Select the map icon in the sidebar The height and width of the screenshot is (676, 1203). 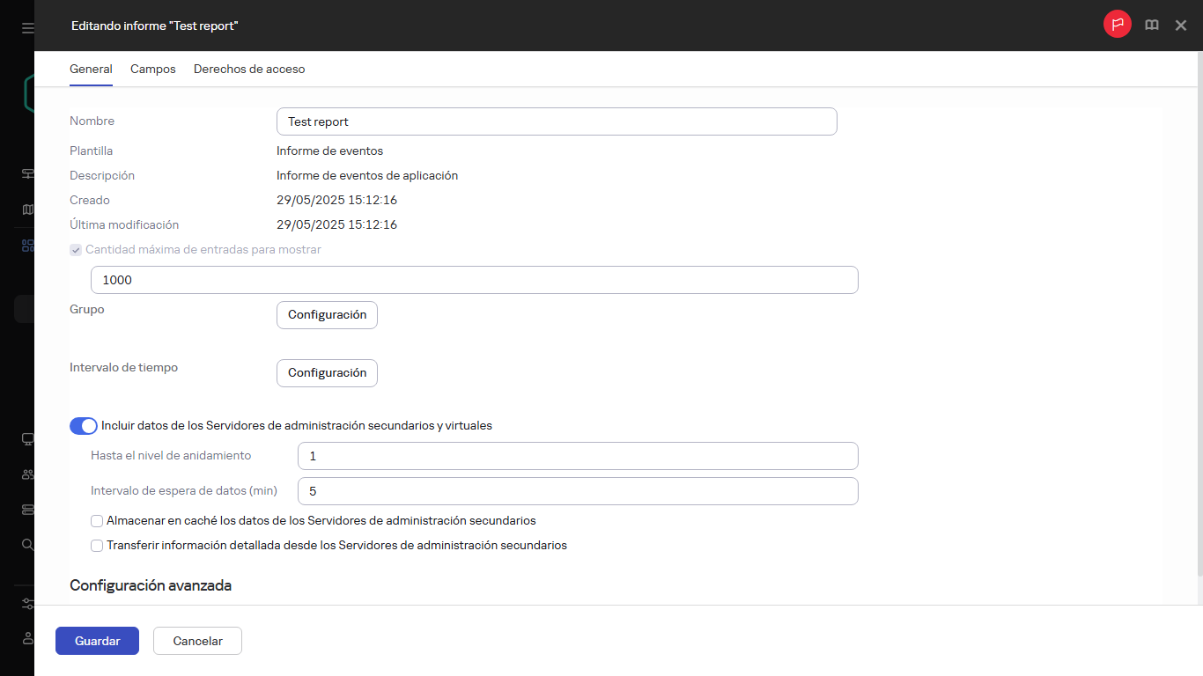point(27,209)
